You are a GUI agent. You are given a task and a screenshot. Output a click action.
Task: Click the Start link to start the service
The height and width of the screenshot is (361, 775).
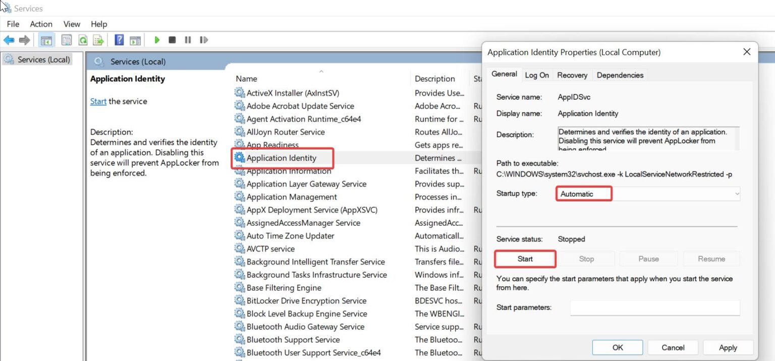pyautogui.click(x=98, y=101)
